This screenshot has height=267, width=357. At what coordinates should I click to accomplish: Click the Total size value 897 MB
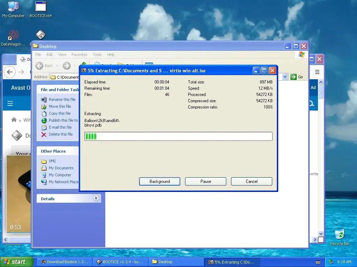[266, 82]
